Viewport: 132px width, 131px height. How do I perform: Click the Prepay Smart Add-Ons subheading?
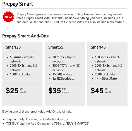(25, 36)
